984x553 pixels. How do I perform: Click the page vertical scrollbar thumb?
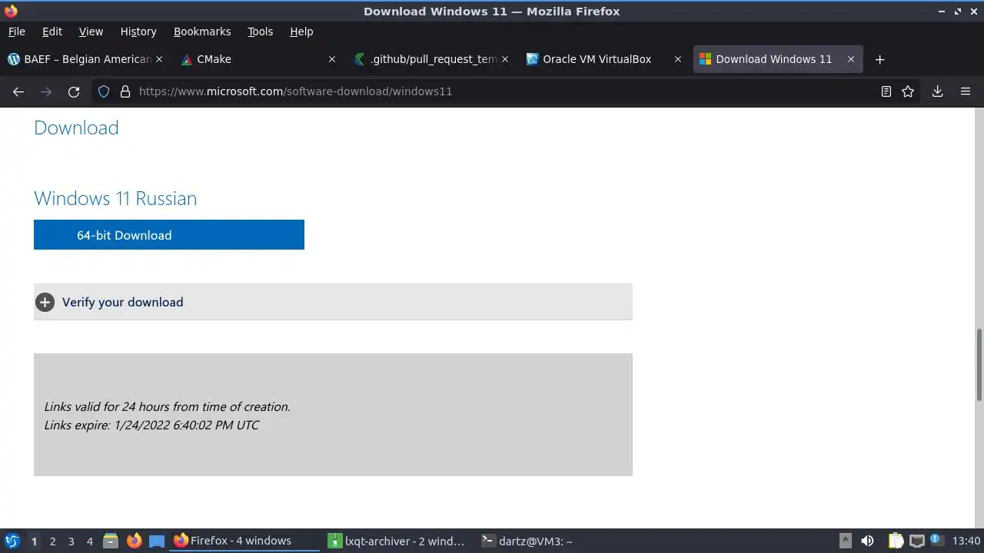[979, 365]
